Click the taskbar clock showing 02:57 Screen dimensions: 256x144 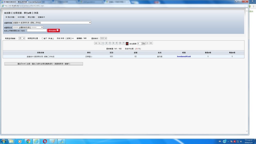(248, 141)
